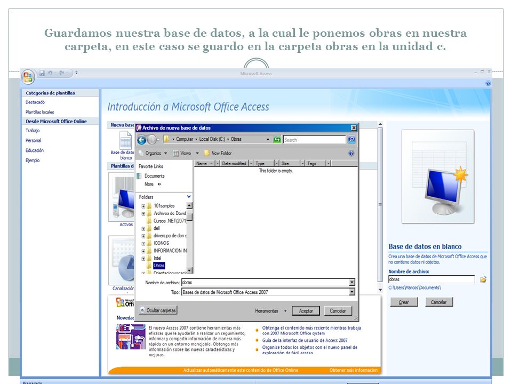512x384 pixels.
Task: Select the INFORMACION IN folder in tree
Action: coord(170,251)
